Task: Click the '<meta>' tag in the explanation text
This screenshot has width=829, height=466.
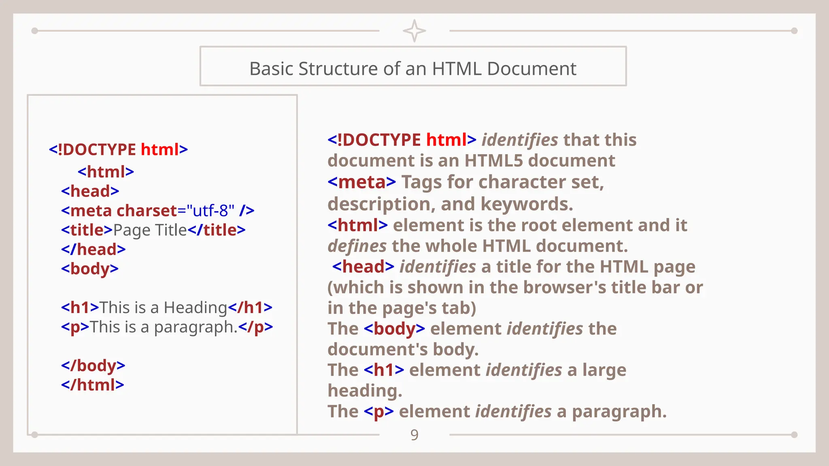Action: pos(362,182)
